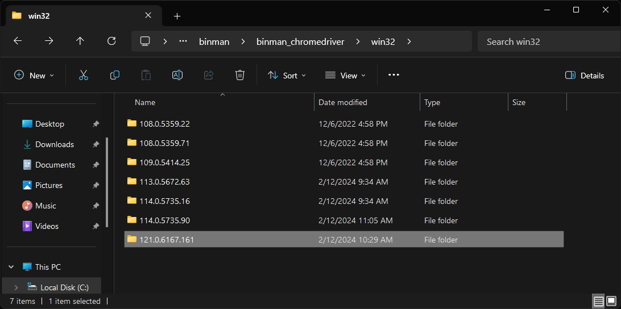Viewport: 621px width, 309px height.
Task: Unpin Documents pin icon
Action: (x=96, y=165)
